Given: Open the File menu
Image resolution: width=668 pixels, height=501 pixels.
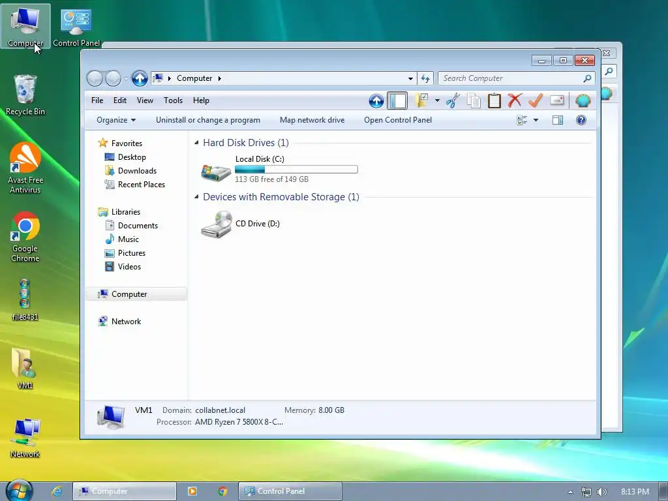Looking at the screenshot, I should (97, 100).
